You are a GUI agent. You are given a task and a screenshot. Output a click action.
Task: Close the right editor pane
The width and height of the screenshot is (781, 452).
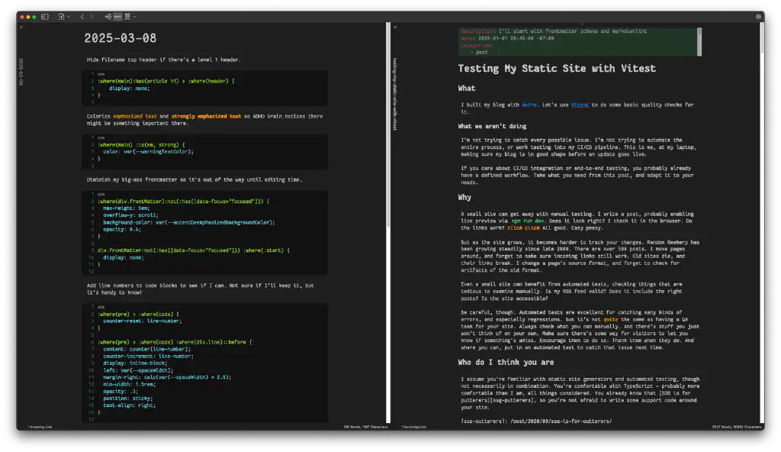tap(394, 27)
